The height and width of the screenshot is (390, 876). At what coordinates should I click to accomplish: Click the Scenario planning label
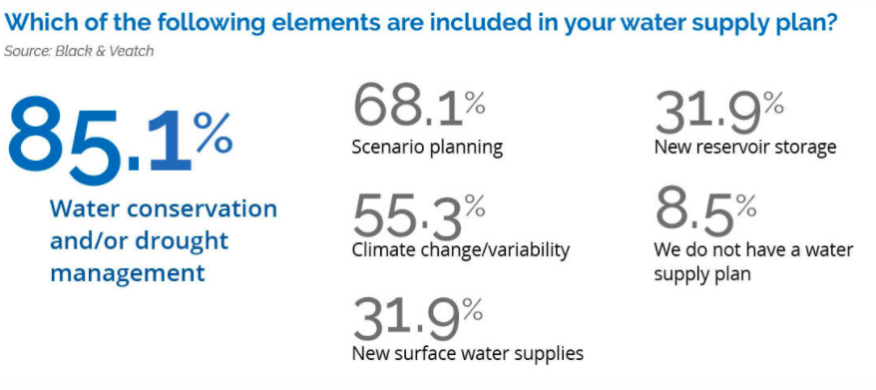(x=427, y=148)
